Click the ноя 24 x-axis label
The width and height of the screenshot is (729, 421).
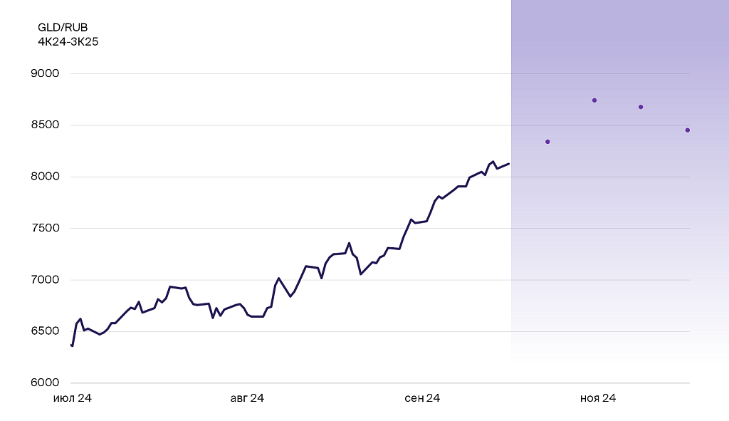pyautogui.click(x=597, y=398)
